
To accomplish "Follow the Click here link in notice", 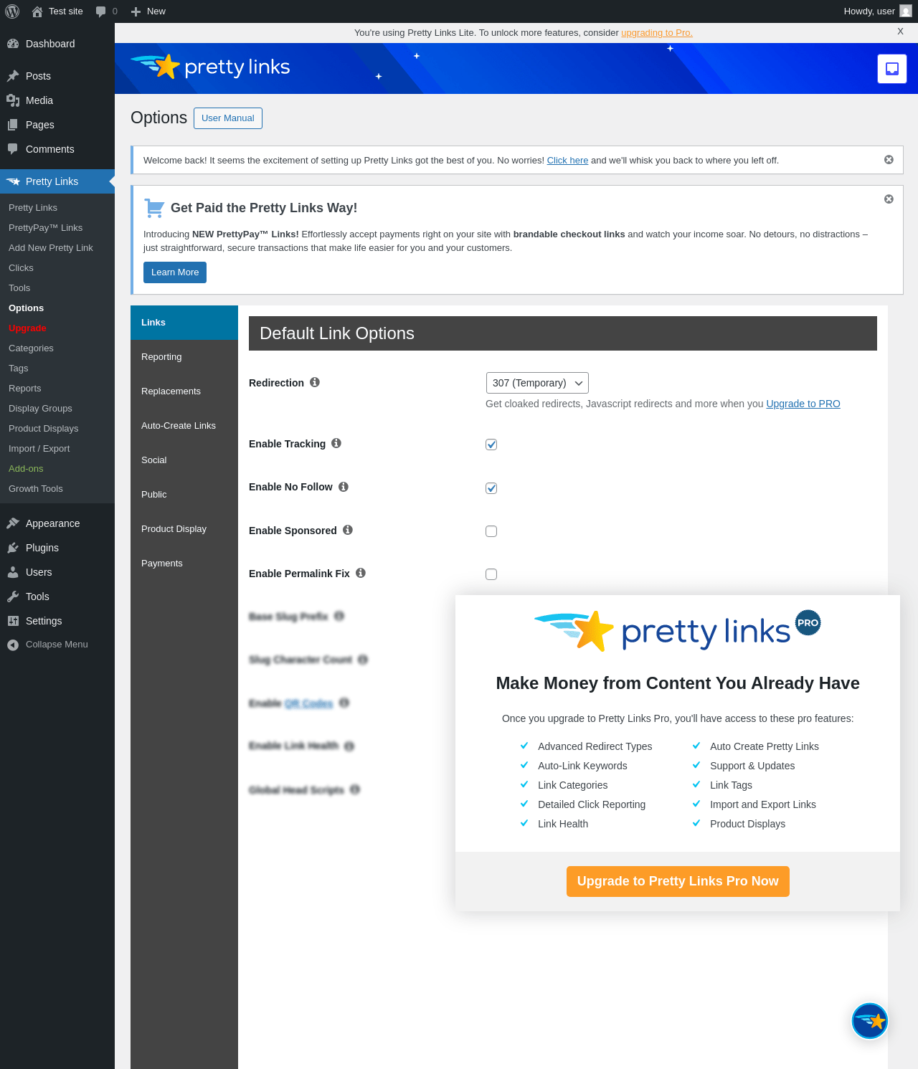I will 567,161.
